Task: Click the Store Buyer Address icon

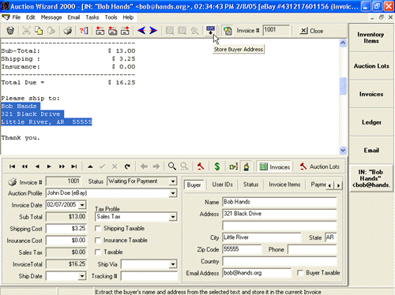Action: pos(210,31)
